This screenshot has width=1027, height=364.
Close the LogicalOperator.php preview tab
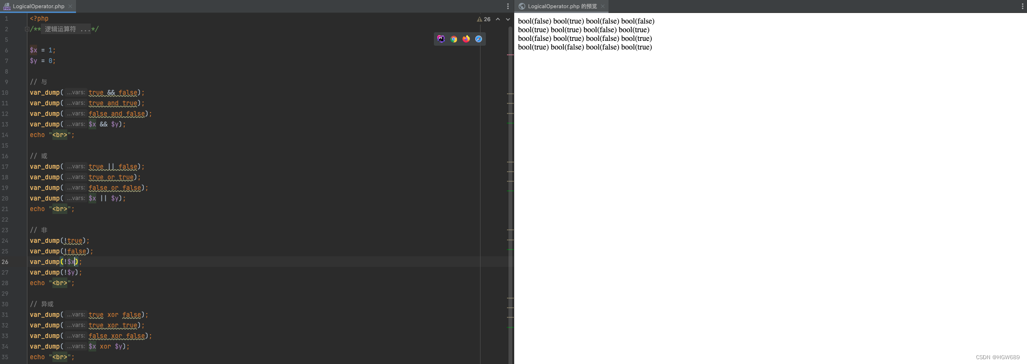point(603,6)
